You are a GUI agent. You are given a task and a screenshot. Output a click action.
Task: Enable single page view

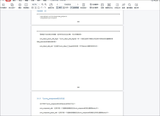tap(59, 8)
